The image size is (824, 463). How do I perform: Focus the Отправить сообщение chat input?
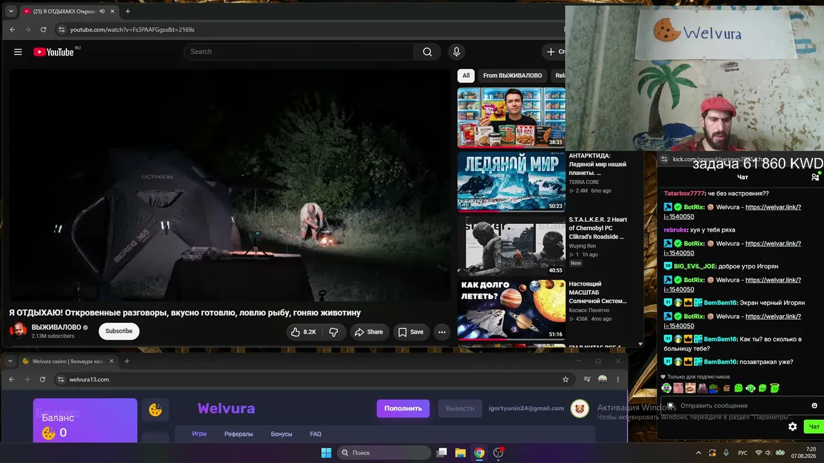tap(740, 406)
